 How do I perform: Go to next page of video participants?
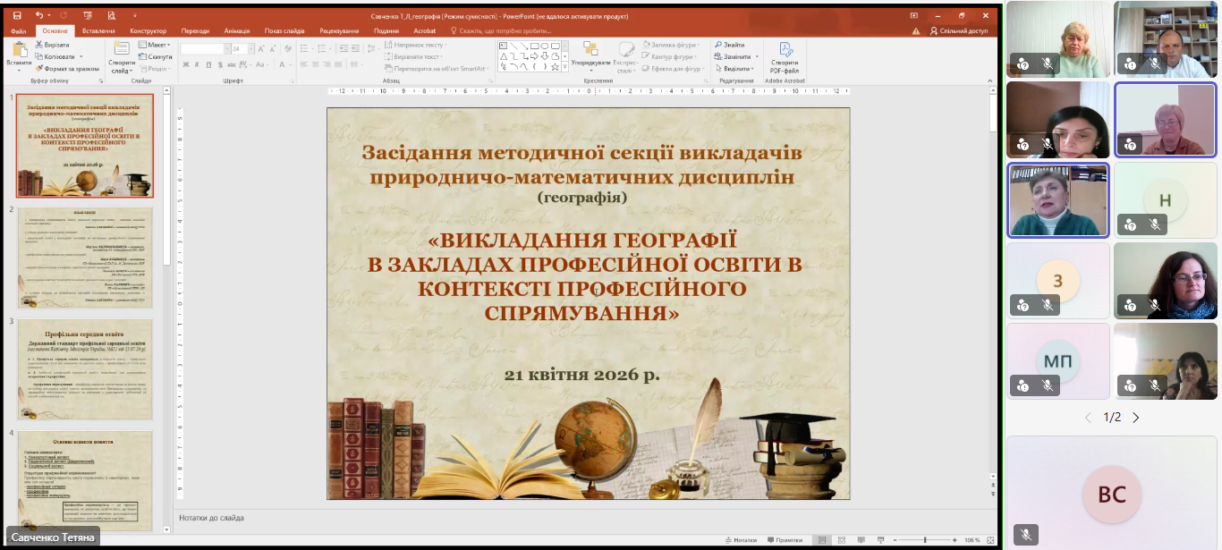pos(1136,418)
